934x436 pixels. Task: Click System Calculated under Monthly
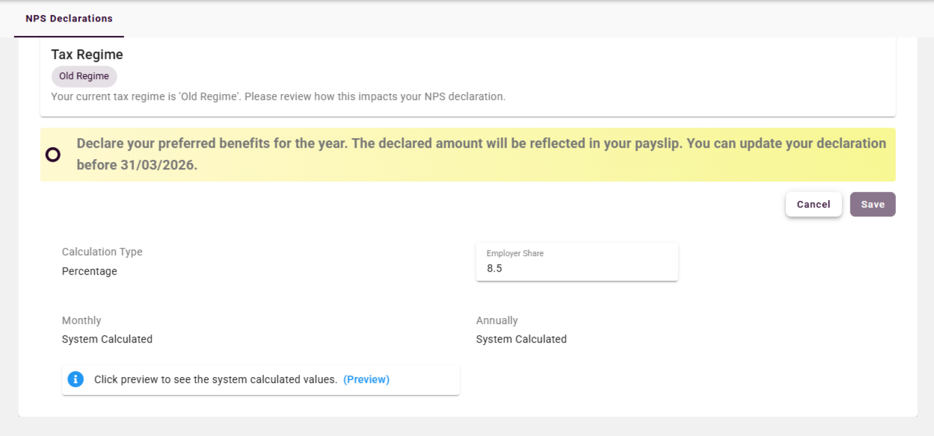[107, 339]
